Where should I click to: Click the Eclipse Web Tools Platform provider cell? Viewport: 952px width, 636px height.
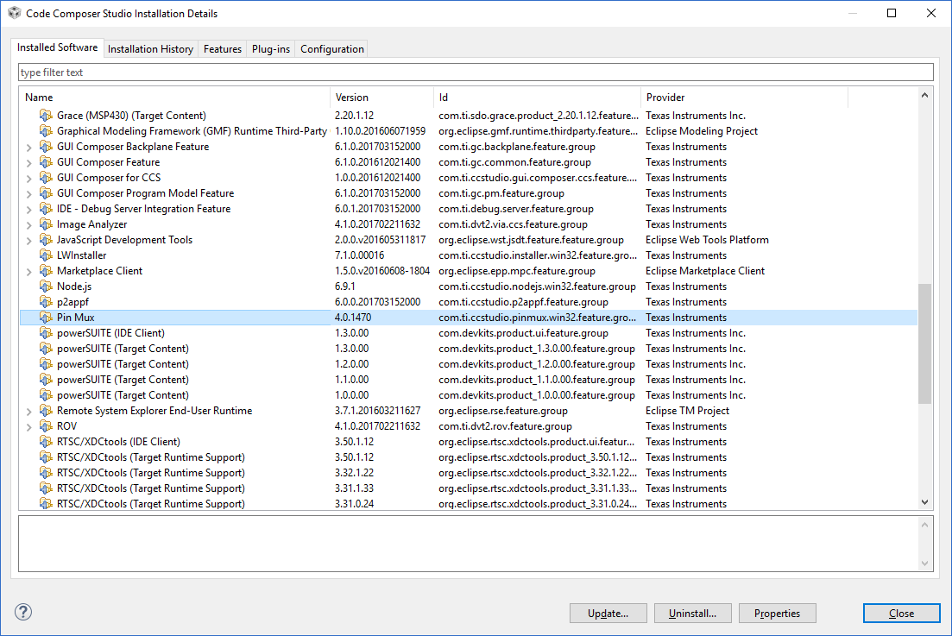(x=708, y=240)
